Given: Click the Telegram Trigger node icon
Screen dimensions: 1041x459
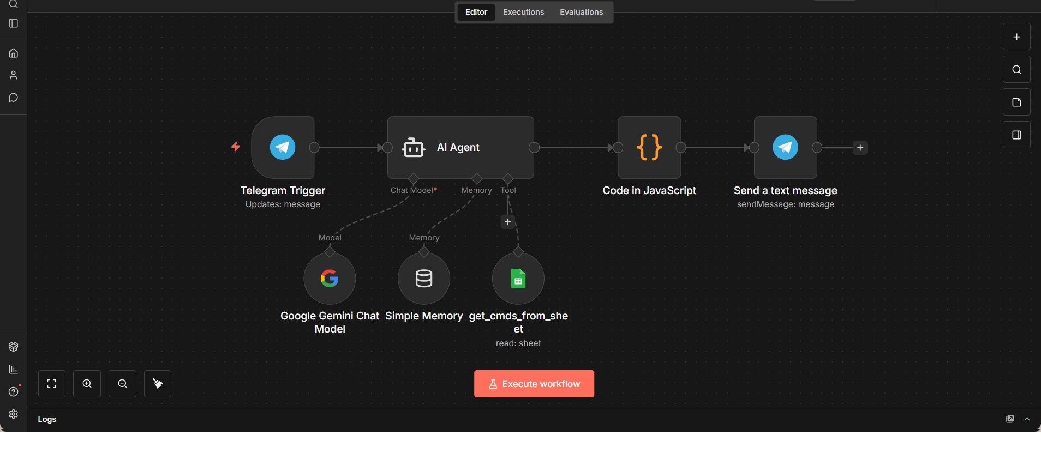Looking at the screenshot, I should (x=283, y=147).
